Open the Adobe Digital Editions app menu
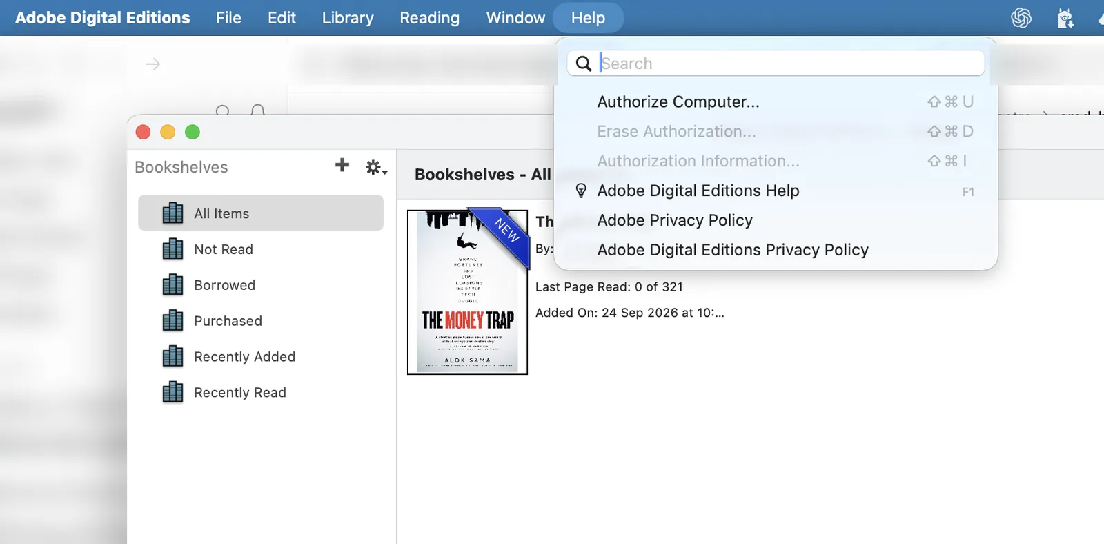 click(102, 18)
